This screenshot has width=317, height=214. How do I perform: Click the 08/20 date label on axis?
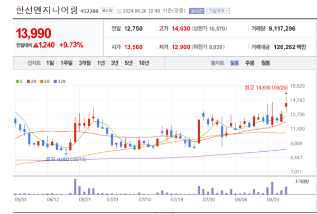(273, 200)
